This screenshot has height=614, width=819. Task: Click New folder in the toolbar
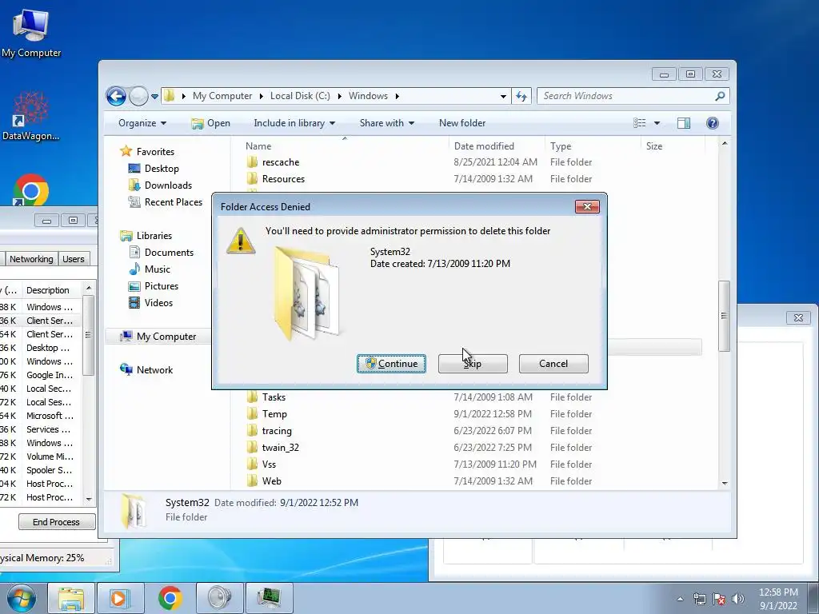462,123
